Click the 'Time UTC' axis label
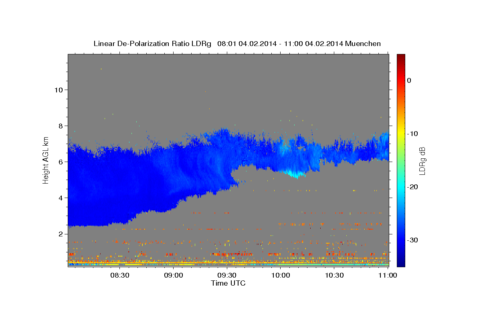Viewport: 481px width, 320px height. point(228,283)
